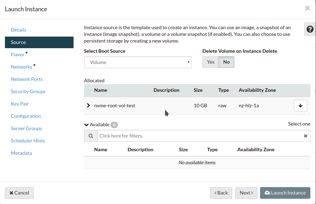The height and width of the screenshot is (204, 316).
Task: Click the help question mark icon
Action: pos(310,30)
